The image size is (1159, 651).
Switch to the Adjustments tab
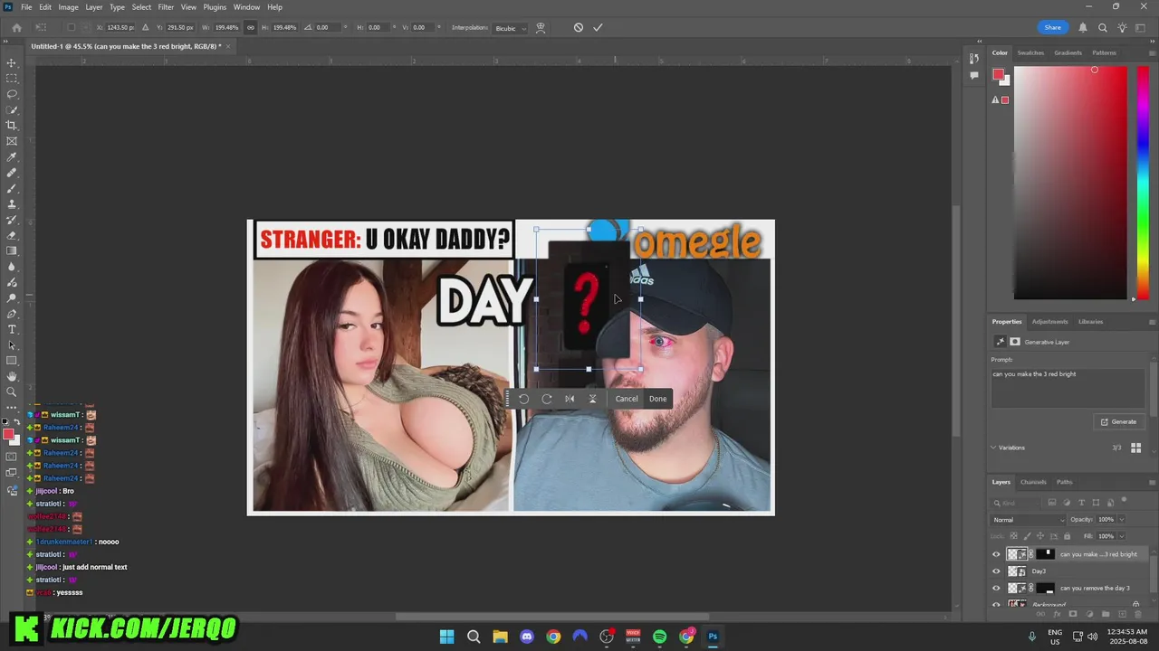(x=1050, y=322)
